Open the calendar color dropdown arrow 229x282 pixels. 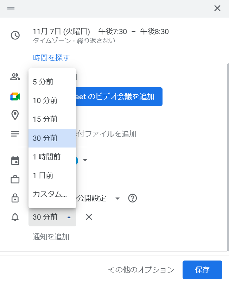pyautogui.click(x=85, y=161)
